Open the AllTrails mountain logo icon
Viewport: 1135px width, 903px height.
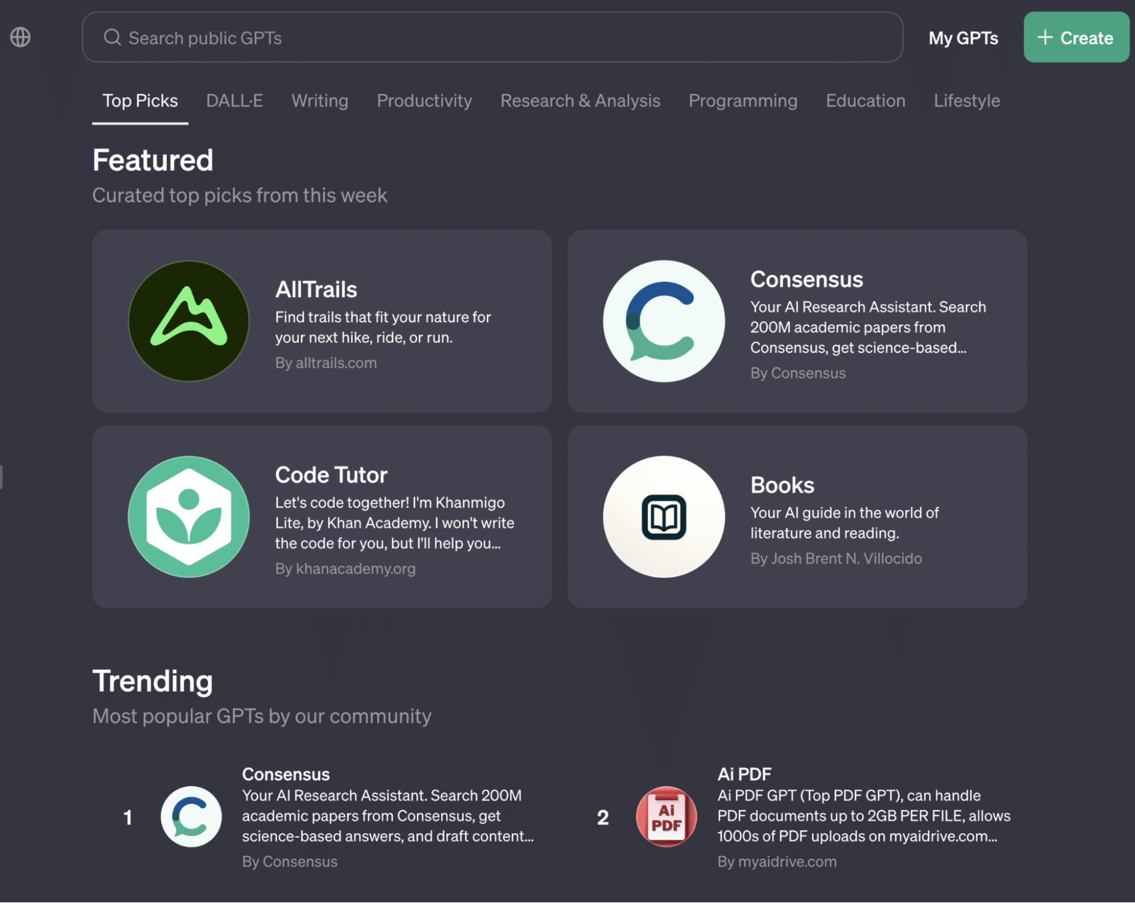coord(189,321)
